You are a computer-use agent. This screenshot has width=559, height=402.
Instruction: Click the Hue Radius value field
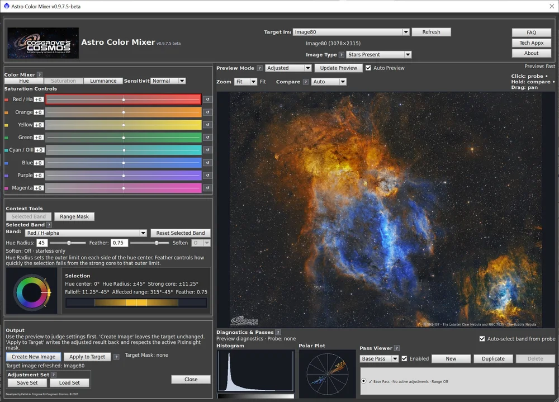[x=42, y=243]
